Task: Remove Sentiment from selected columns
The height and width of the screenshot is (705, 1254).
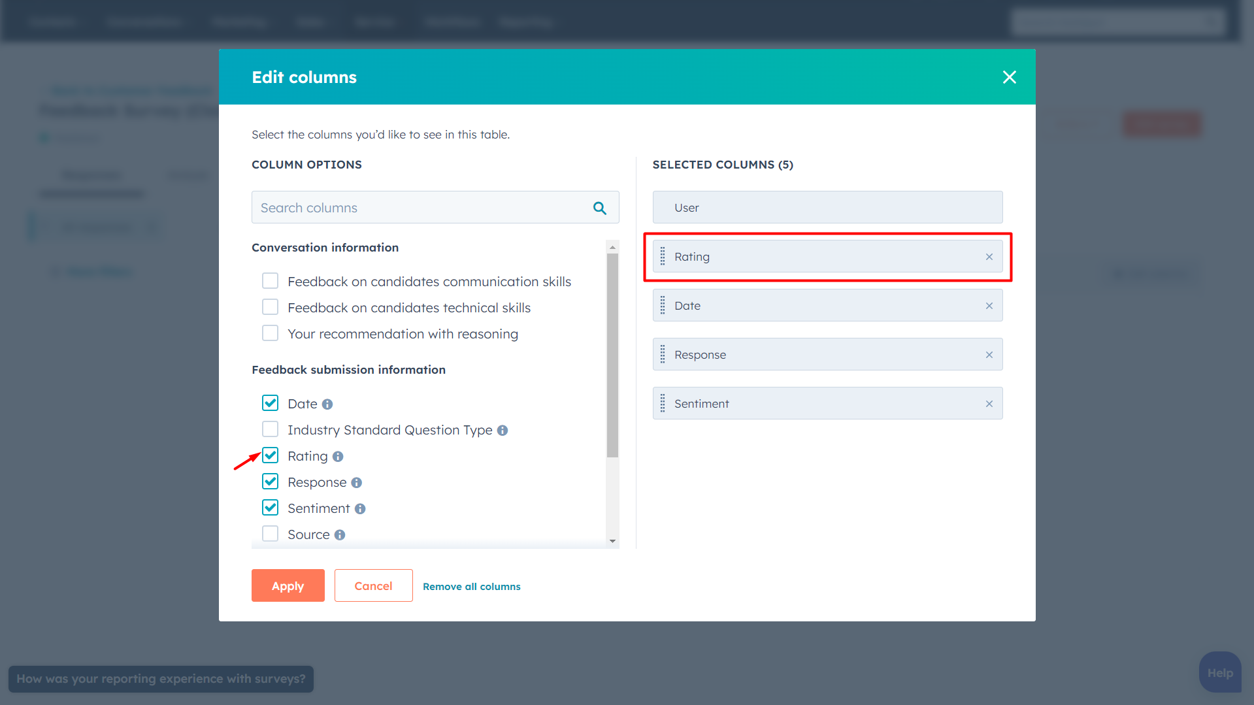Action: 989,404
